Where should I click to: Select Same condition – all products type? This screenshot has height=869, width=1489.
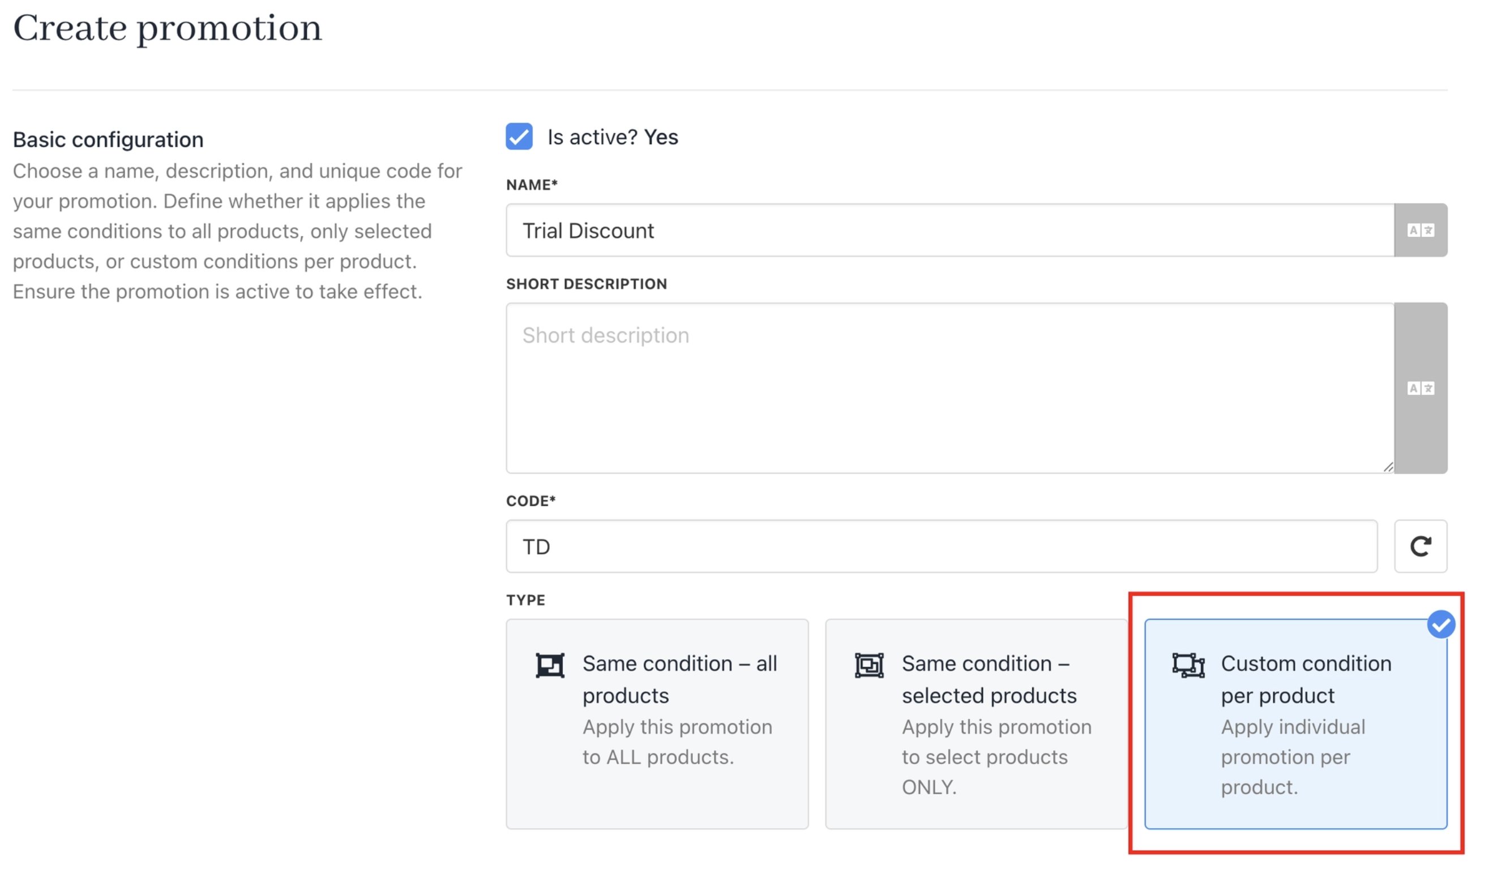click(x=657, y=724)
